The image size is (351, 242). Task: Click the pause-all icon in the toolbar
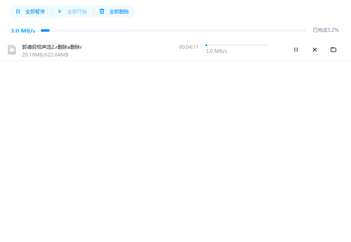[x=18, y=11]
